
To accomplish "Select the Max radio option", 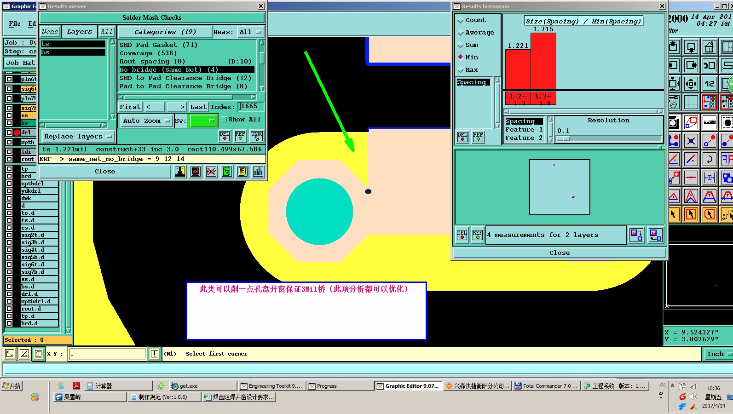I will coord(460,70).
